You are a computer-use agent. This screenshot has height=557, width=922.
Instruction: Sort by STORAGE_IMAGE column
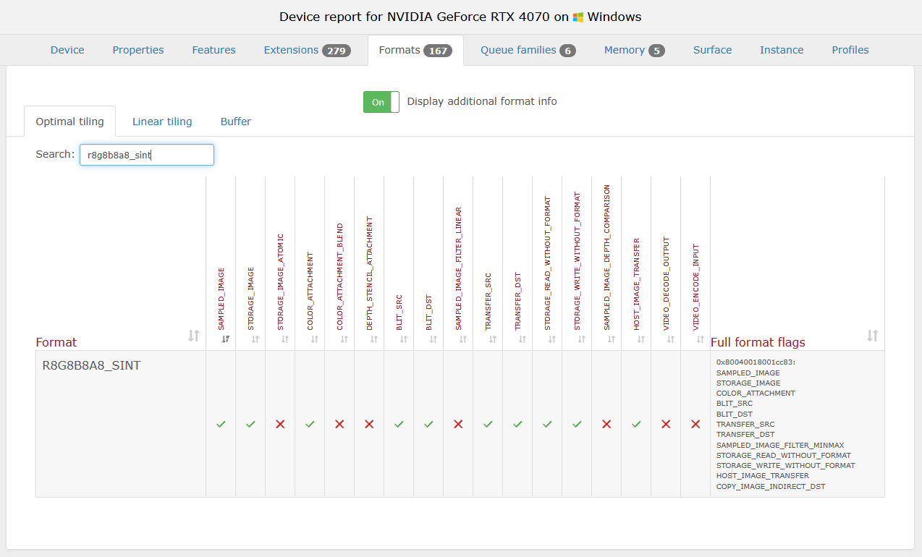coord(255,339)
